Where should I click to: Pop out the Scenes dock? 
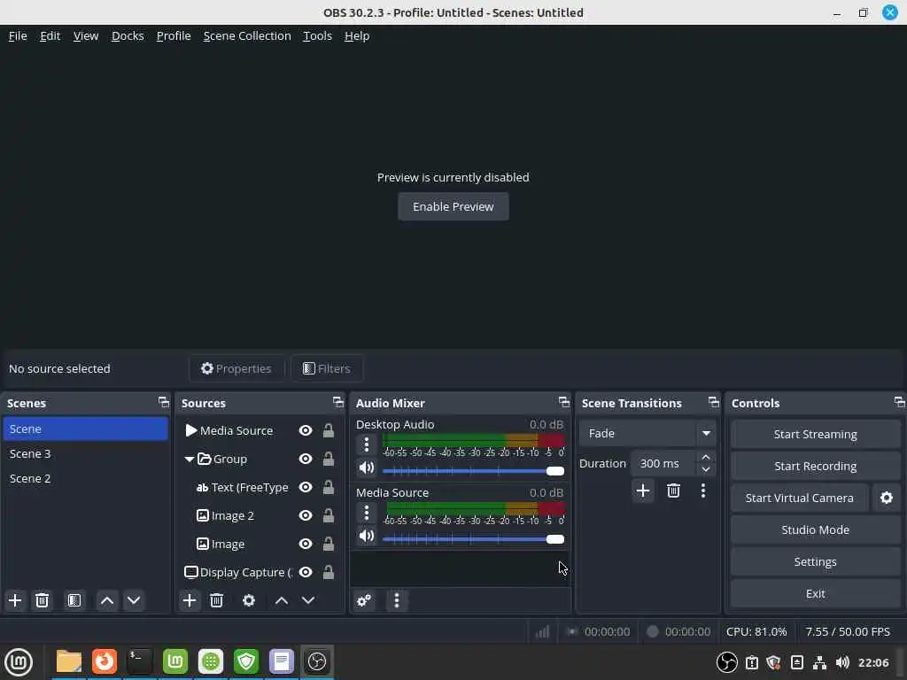(164, 402)
